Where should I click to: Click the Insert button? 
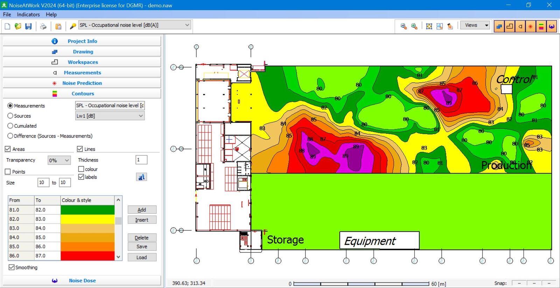click(x=142, y=220)
